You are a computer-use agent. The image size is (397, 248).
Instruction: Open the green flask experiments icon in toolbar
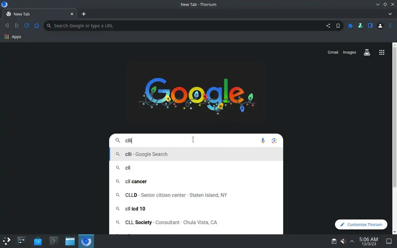360,26
